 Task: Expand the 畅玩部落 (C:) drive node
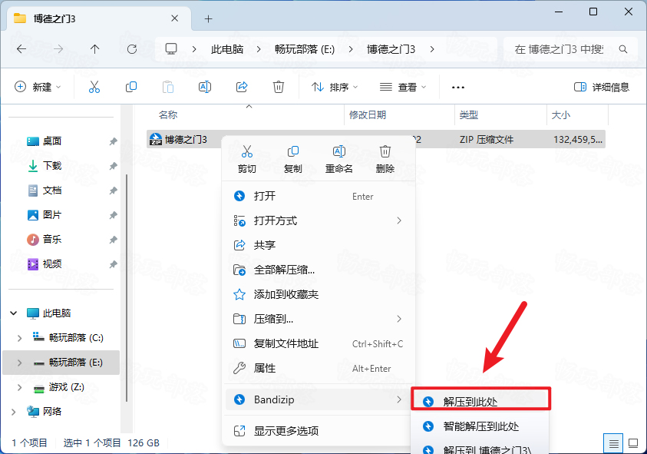[x=19, y=338]
